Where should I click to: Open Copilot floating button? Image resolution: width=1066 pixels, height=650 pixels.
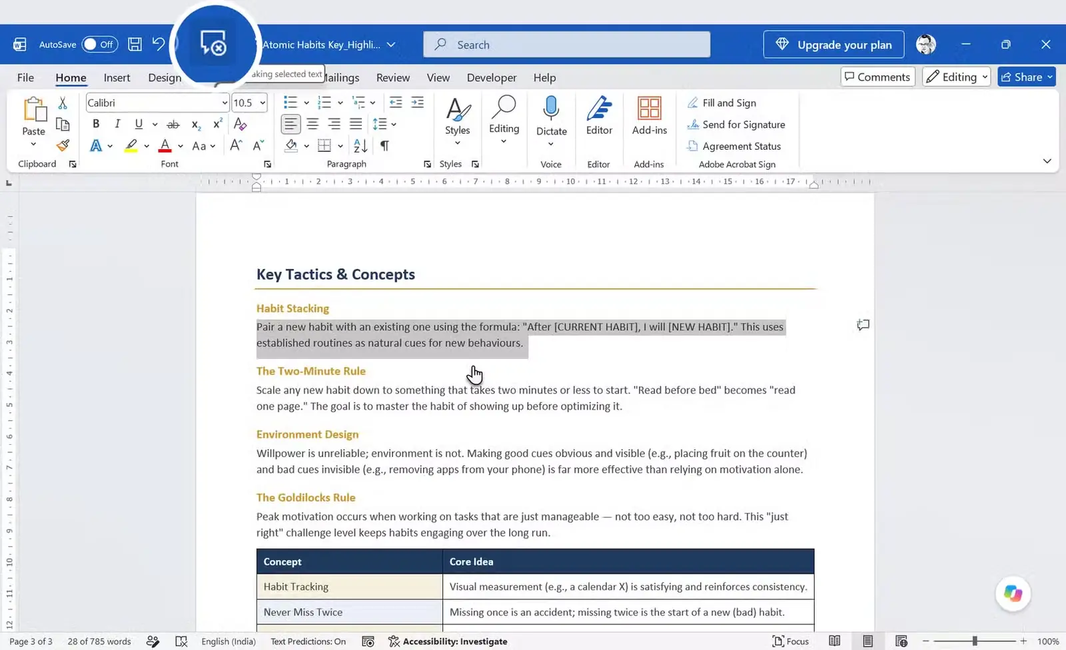point(1013,593)
